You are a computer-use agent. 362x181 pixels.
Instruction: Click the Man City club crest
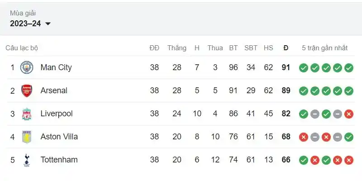[27, 67]
